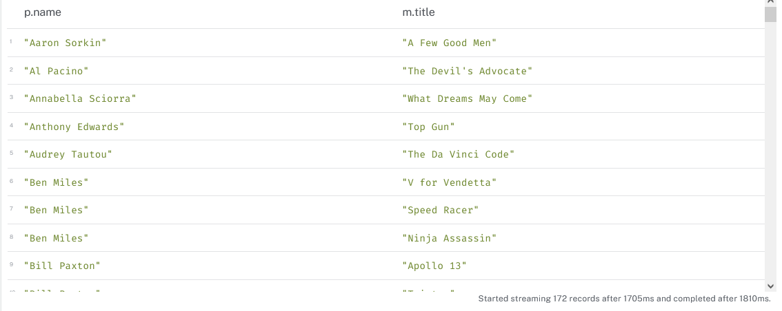Click the "What Dreams May Come" title
Viewport: 782px width, 311px height.
(468, 98)
